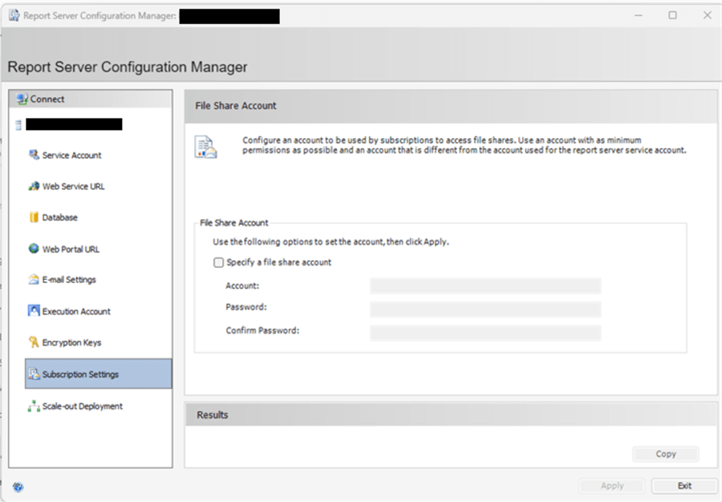Click the Database cylinder icon
This screenshot has width=722, height=502.
pos(34,217)
